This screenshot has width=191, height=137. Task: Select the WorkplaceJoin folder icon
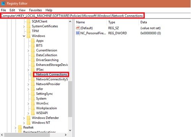[x=33, y=108]
